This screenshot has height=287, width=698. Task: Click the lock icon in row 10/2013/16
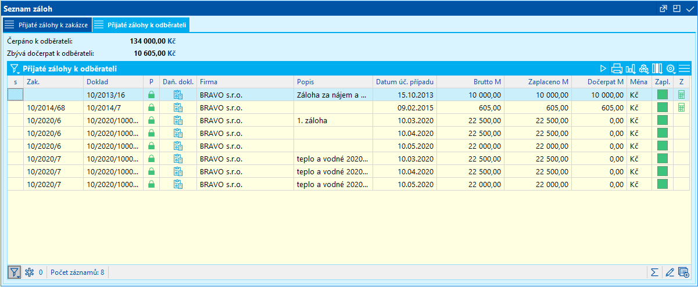coord(152,95)
